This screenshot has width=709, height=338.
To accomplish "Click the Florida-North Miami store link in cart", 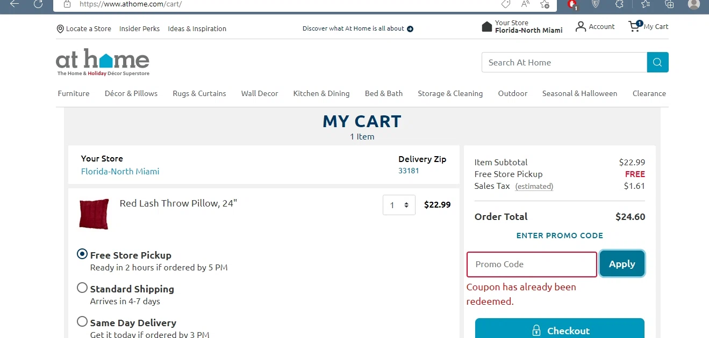I will pos(120,172).
